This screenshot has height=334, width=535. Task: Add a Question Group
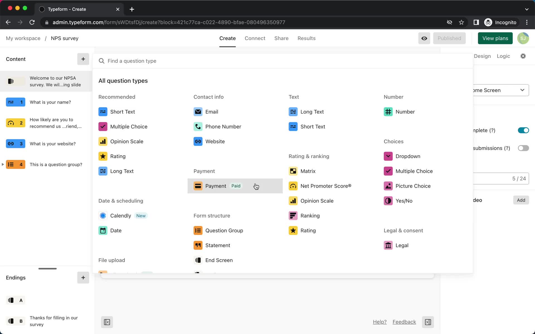tap(218, 230)
